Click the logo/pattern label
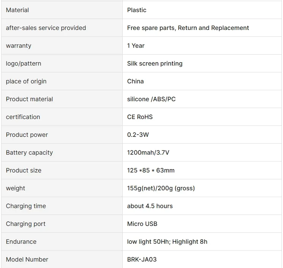Screen dimensions: 283x268 tap(23, 64)
